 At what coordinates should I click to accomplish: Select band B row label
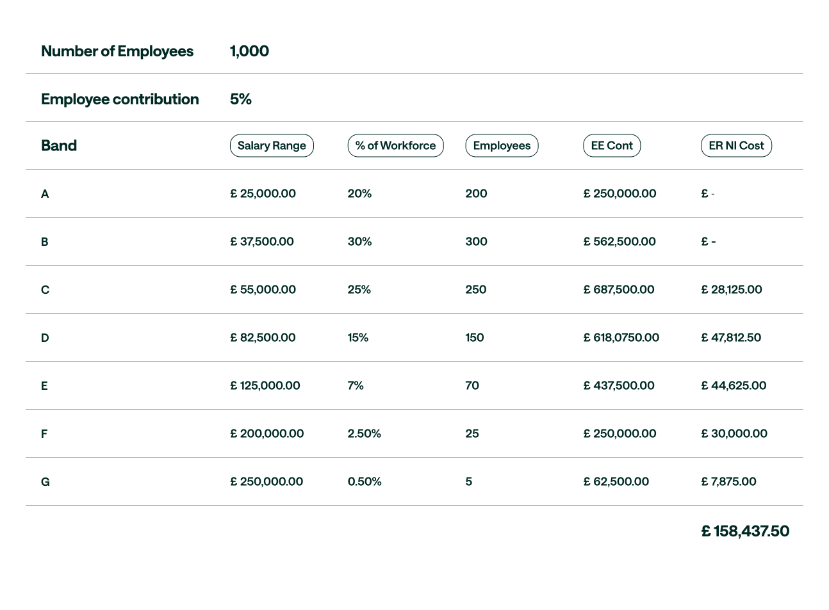45,241
